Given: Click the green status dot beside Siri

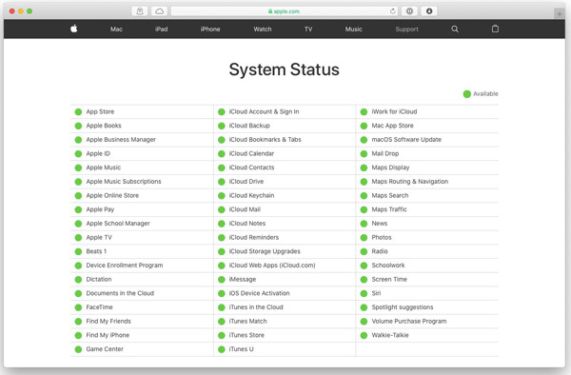Looking at the screenshot, I should [x=364, y=293].
